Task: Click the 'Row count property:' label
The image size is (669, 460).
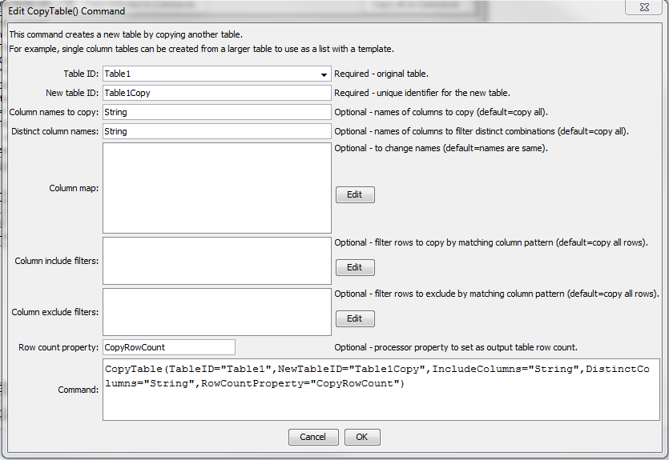Action: (x=58, y=347)
